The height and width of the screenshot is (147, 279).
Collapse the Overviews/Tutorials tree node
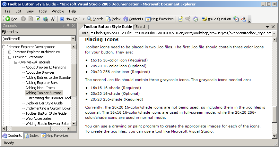[x=16, y=62]
